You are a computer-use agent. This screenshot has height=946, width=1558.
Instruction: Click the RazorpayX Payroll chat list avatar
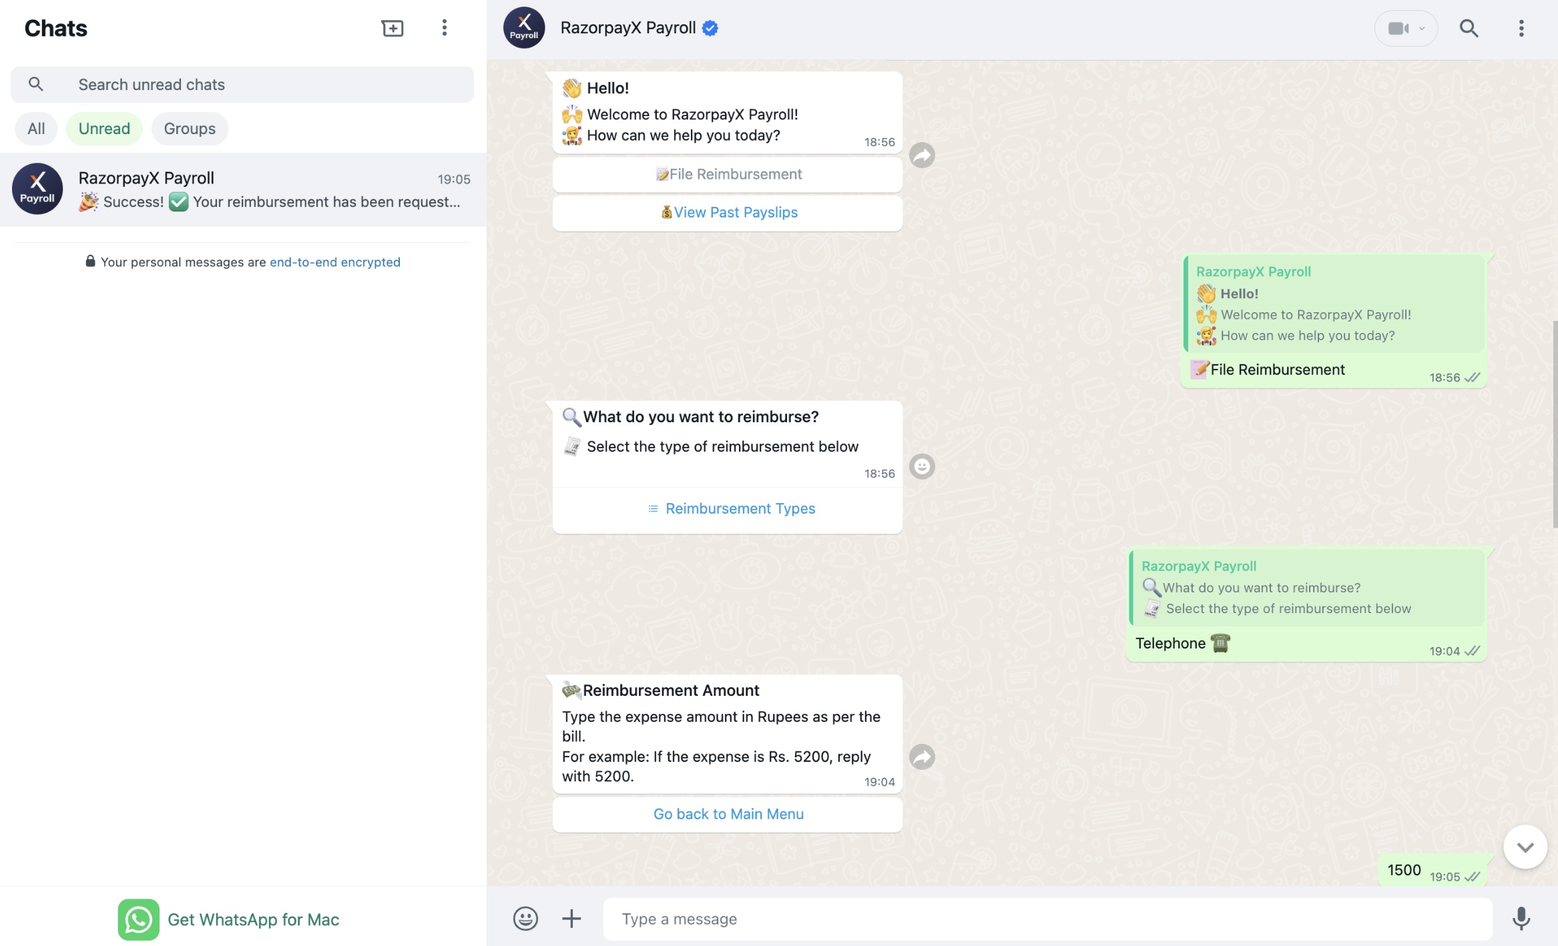click(37, 189)
